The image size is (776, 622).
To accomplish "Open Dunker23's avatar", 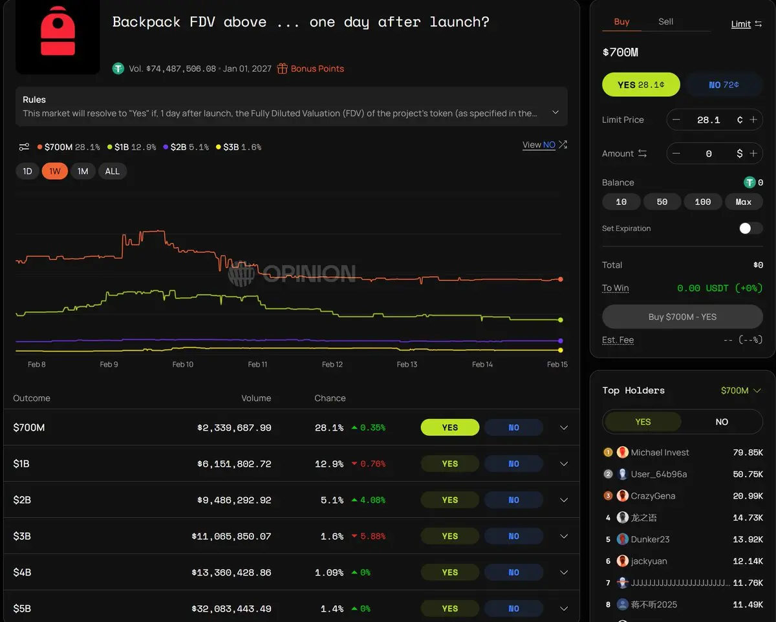I will [x=623, y=539].
